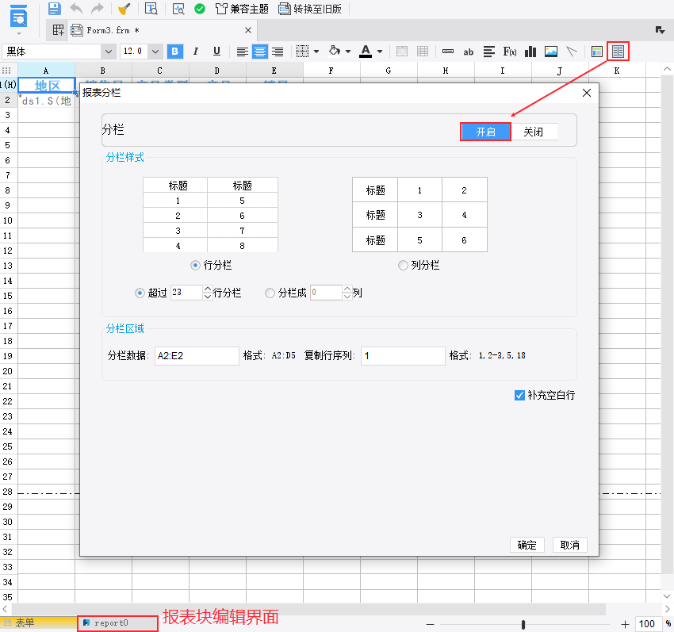The height and width of the screenshot is (632, 674).
Task: Click the italic formatting button
Action: [x=196, y=52]
